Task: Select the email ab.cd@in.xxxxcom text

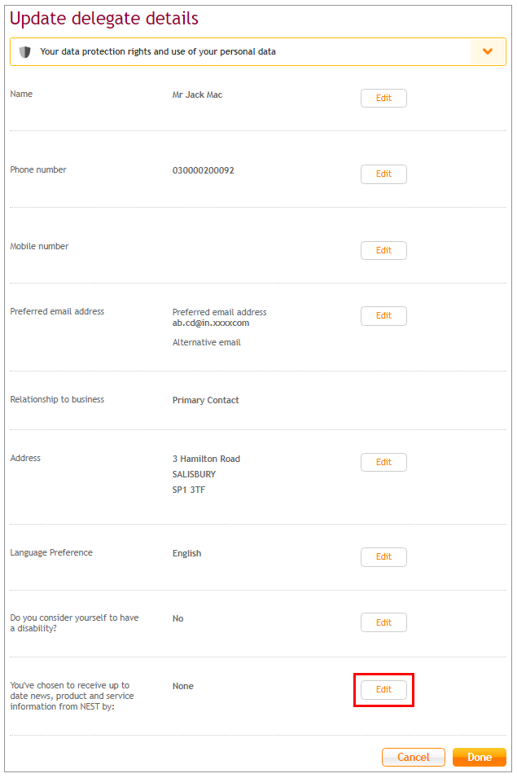Action: [x=211, y=323]
